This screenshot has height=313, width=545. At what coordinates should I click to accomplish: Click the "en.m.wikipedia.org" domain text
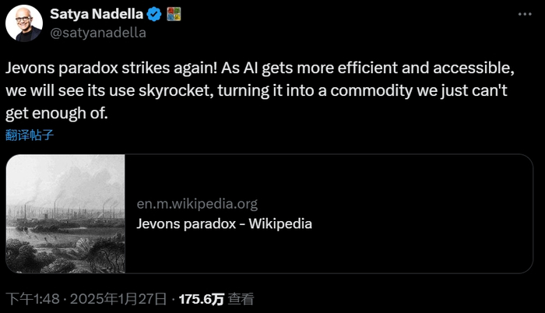point(196,204)
